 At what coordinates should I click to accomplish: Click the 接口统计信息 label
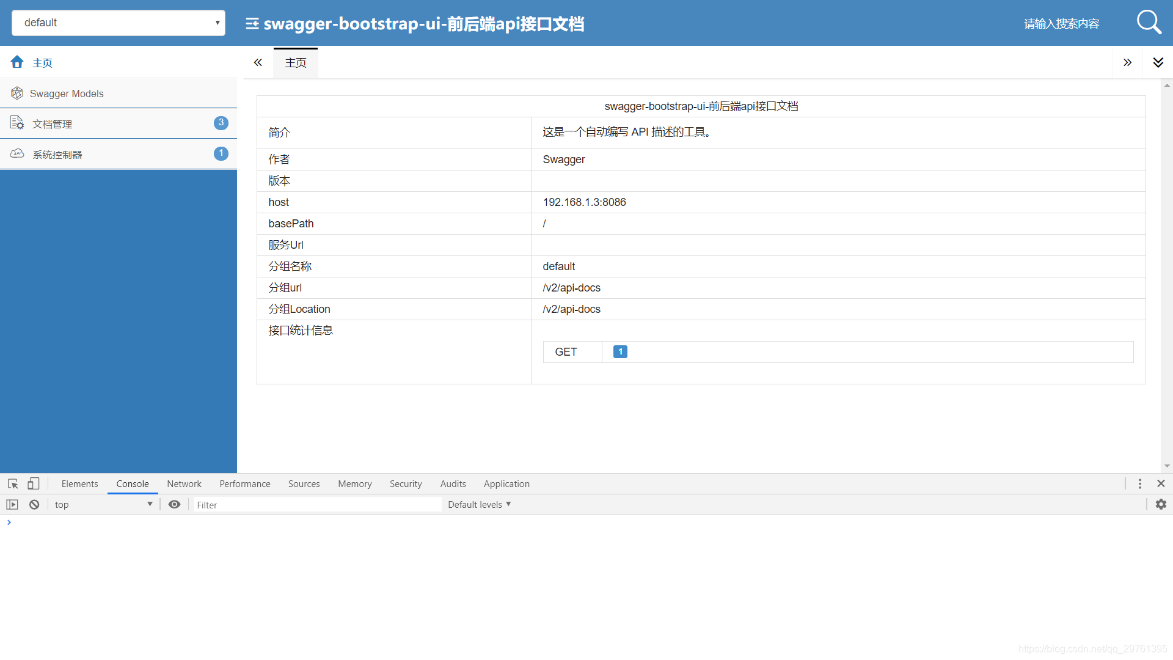tap(301, 331)
